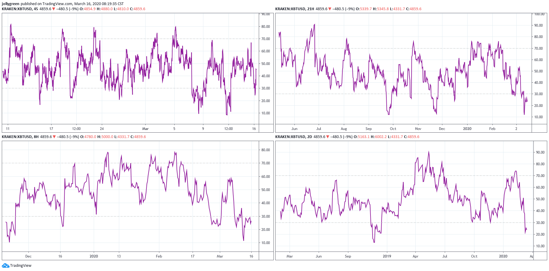Click the KRAKEN:XBTUSD, 45 chart title
The height and width of the screenshot is (271, 549).
tap(20, 9)
